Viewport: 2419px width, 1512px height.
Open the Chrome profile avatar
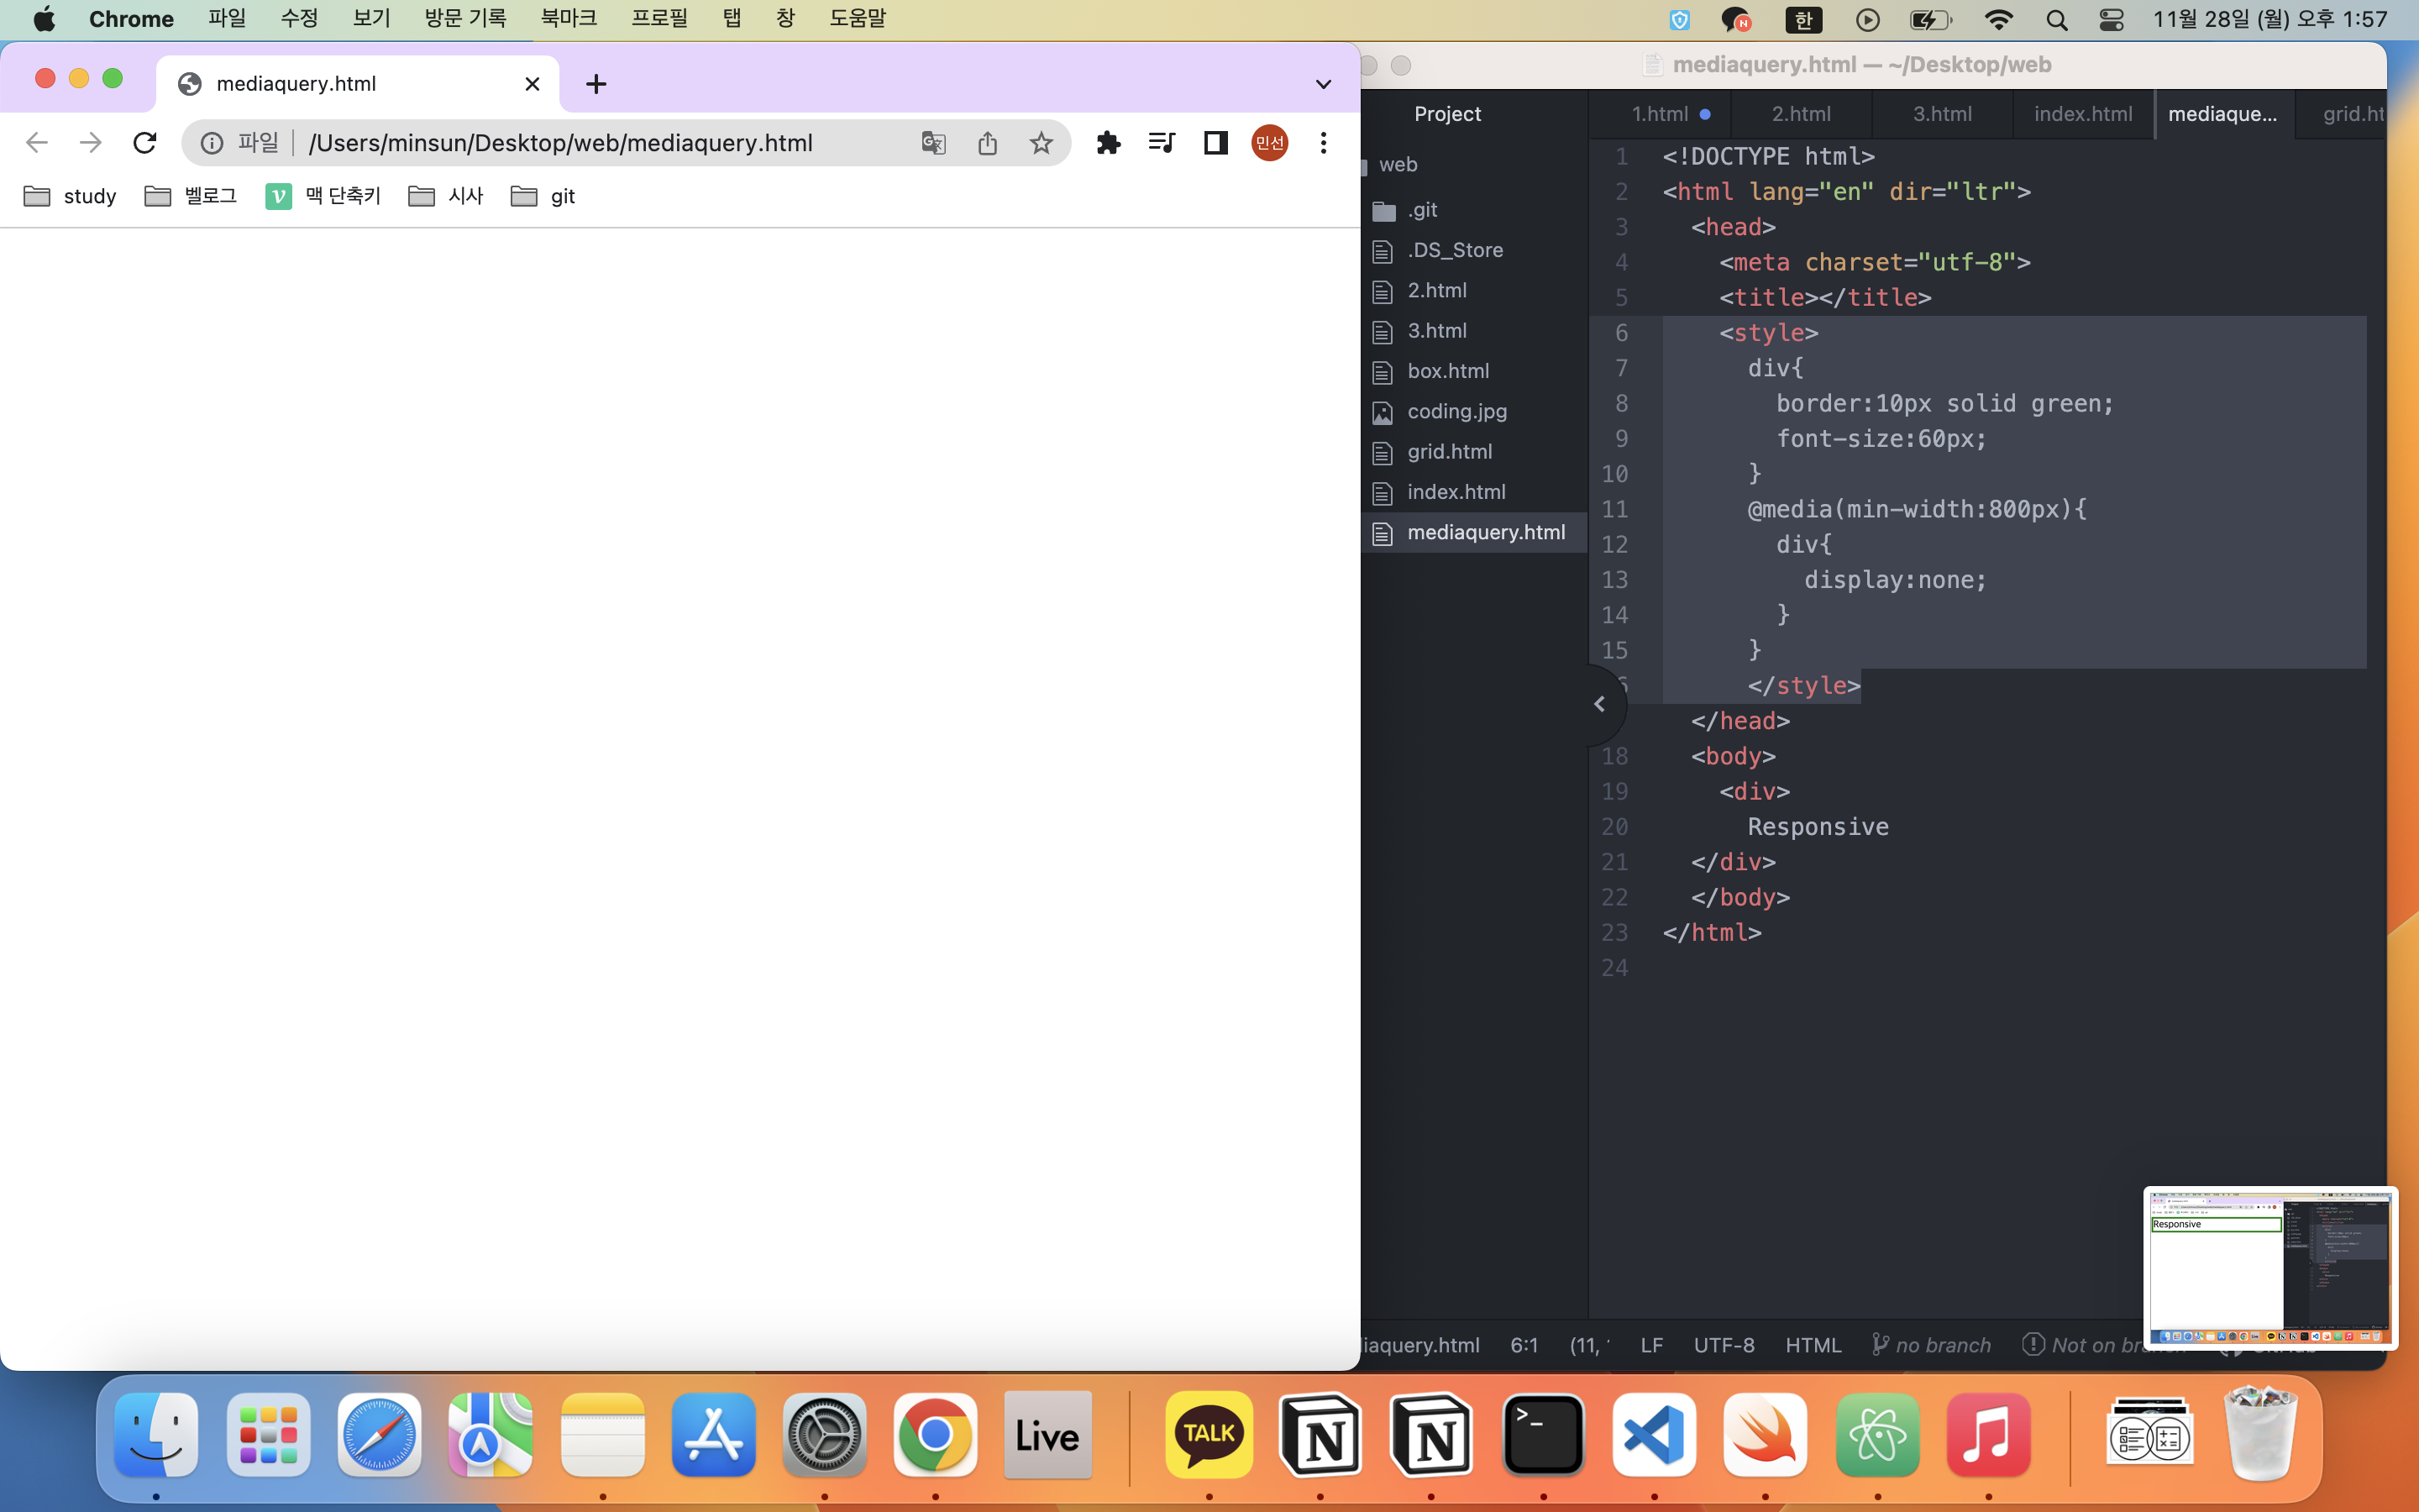[x=1269, y=143]
